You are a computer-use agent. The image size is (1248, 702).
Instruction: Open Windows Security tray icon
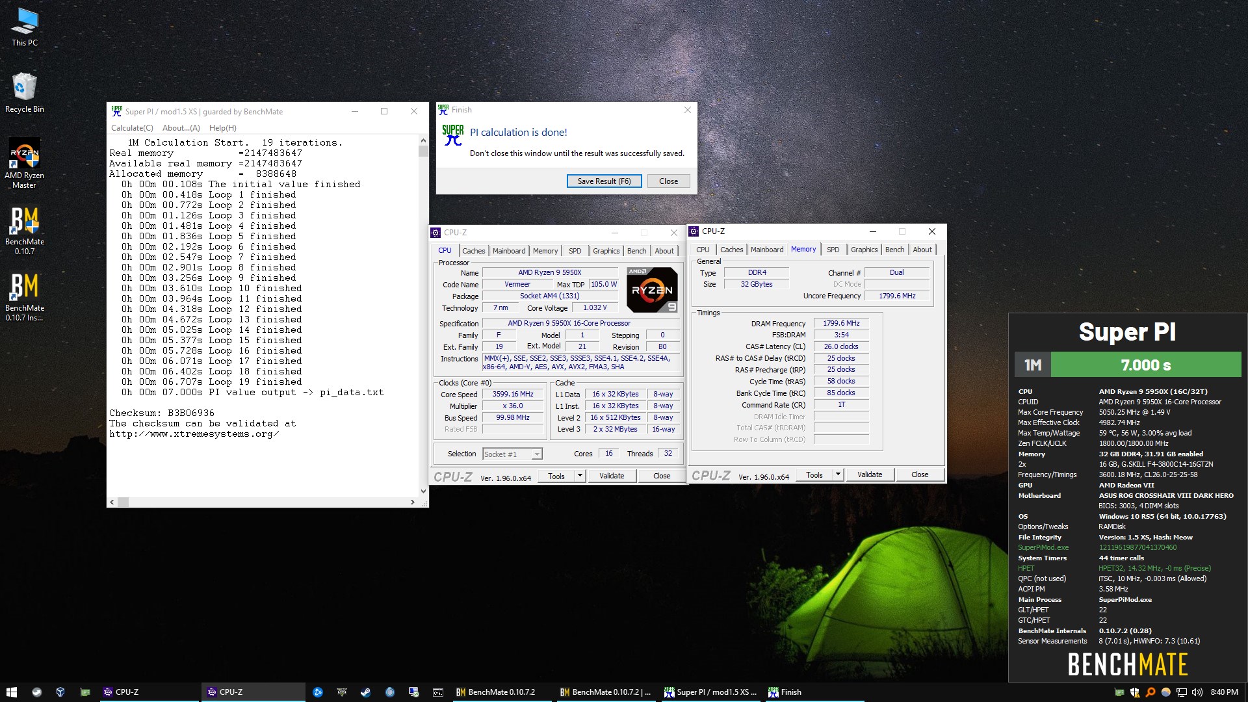pyautogui.click(x=1135, y=692)
